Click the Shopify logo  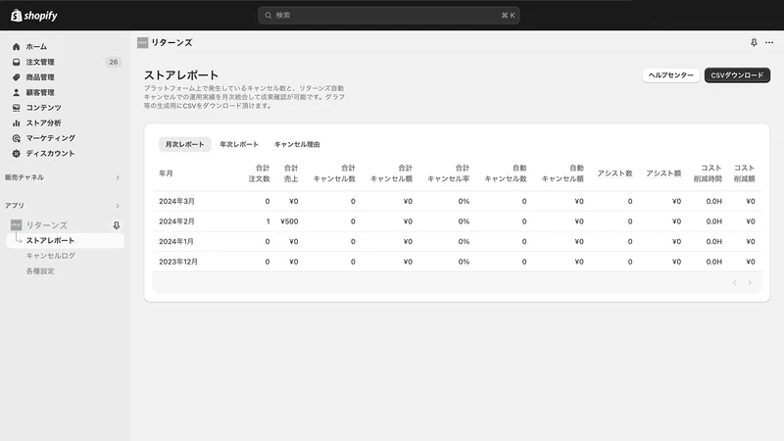(x=34, y=16)
